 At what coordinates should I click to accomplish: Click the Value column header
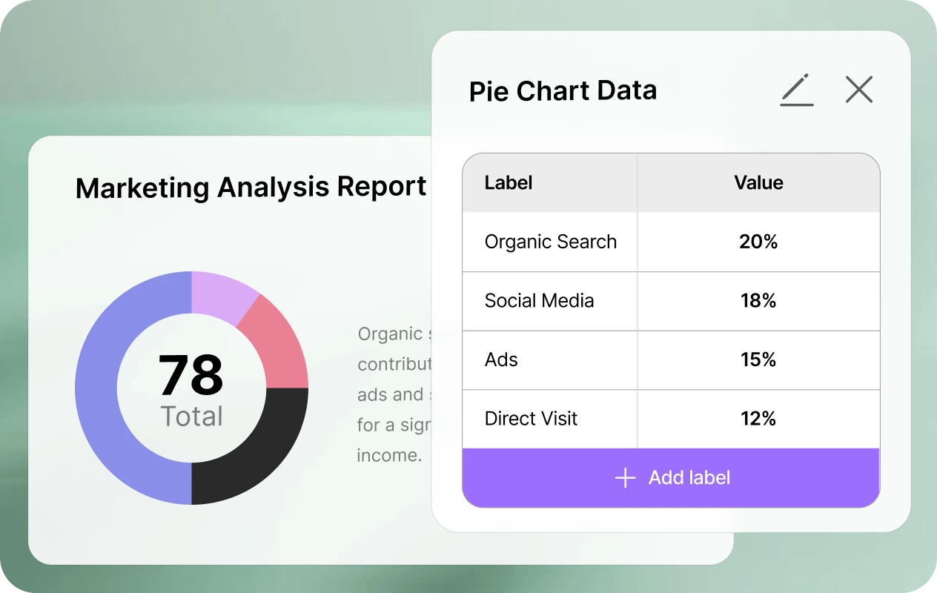click(758, 182)
